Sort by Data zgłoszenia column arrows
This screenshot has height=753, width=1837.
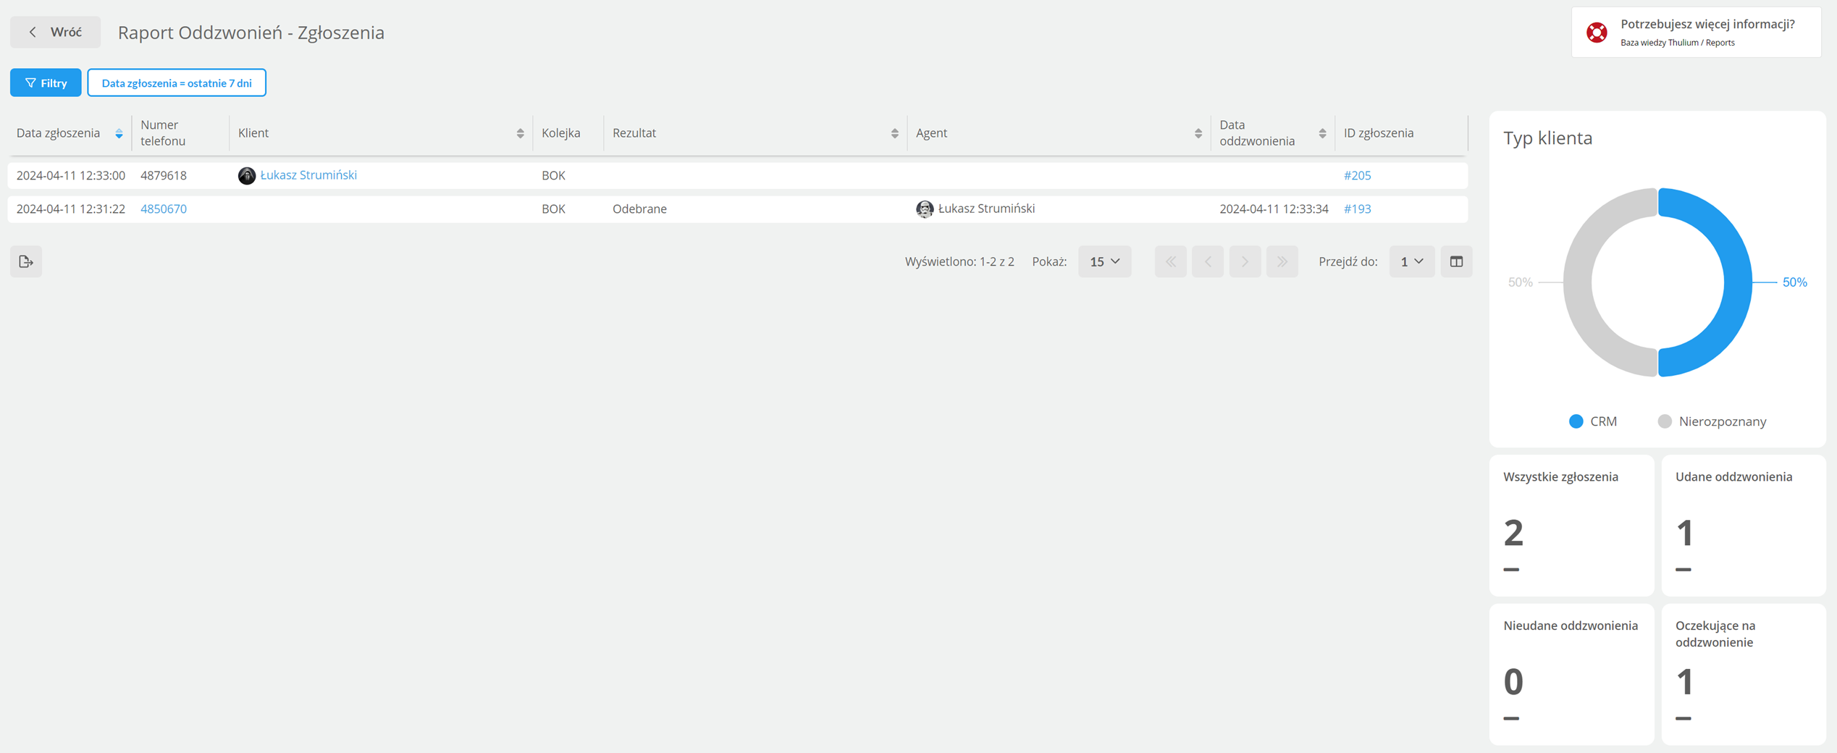(119, 133)
